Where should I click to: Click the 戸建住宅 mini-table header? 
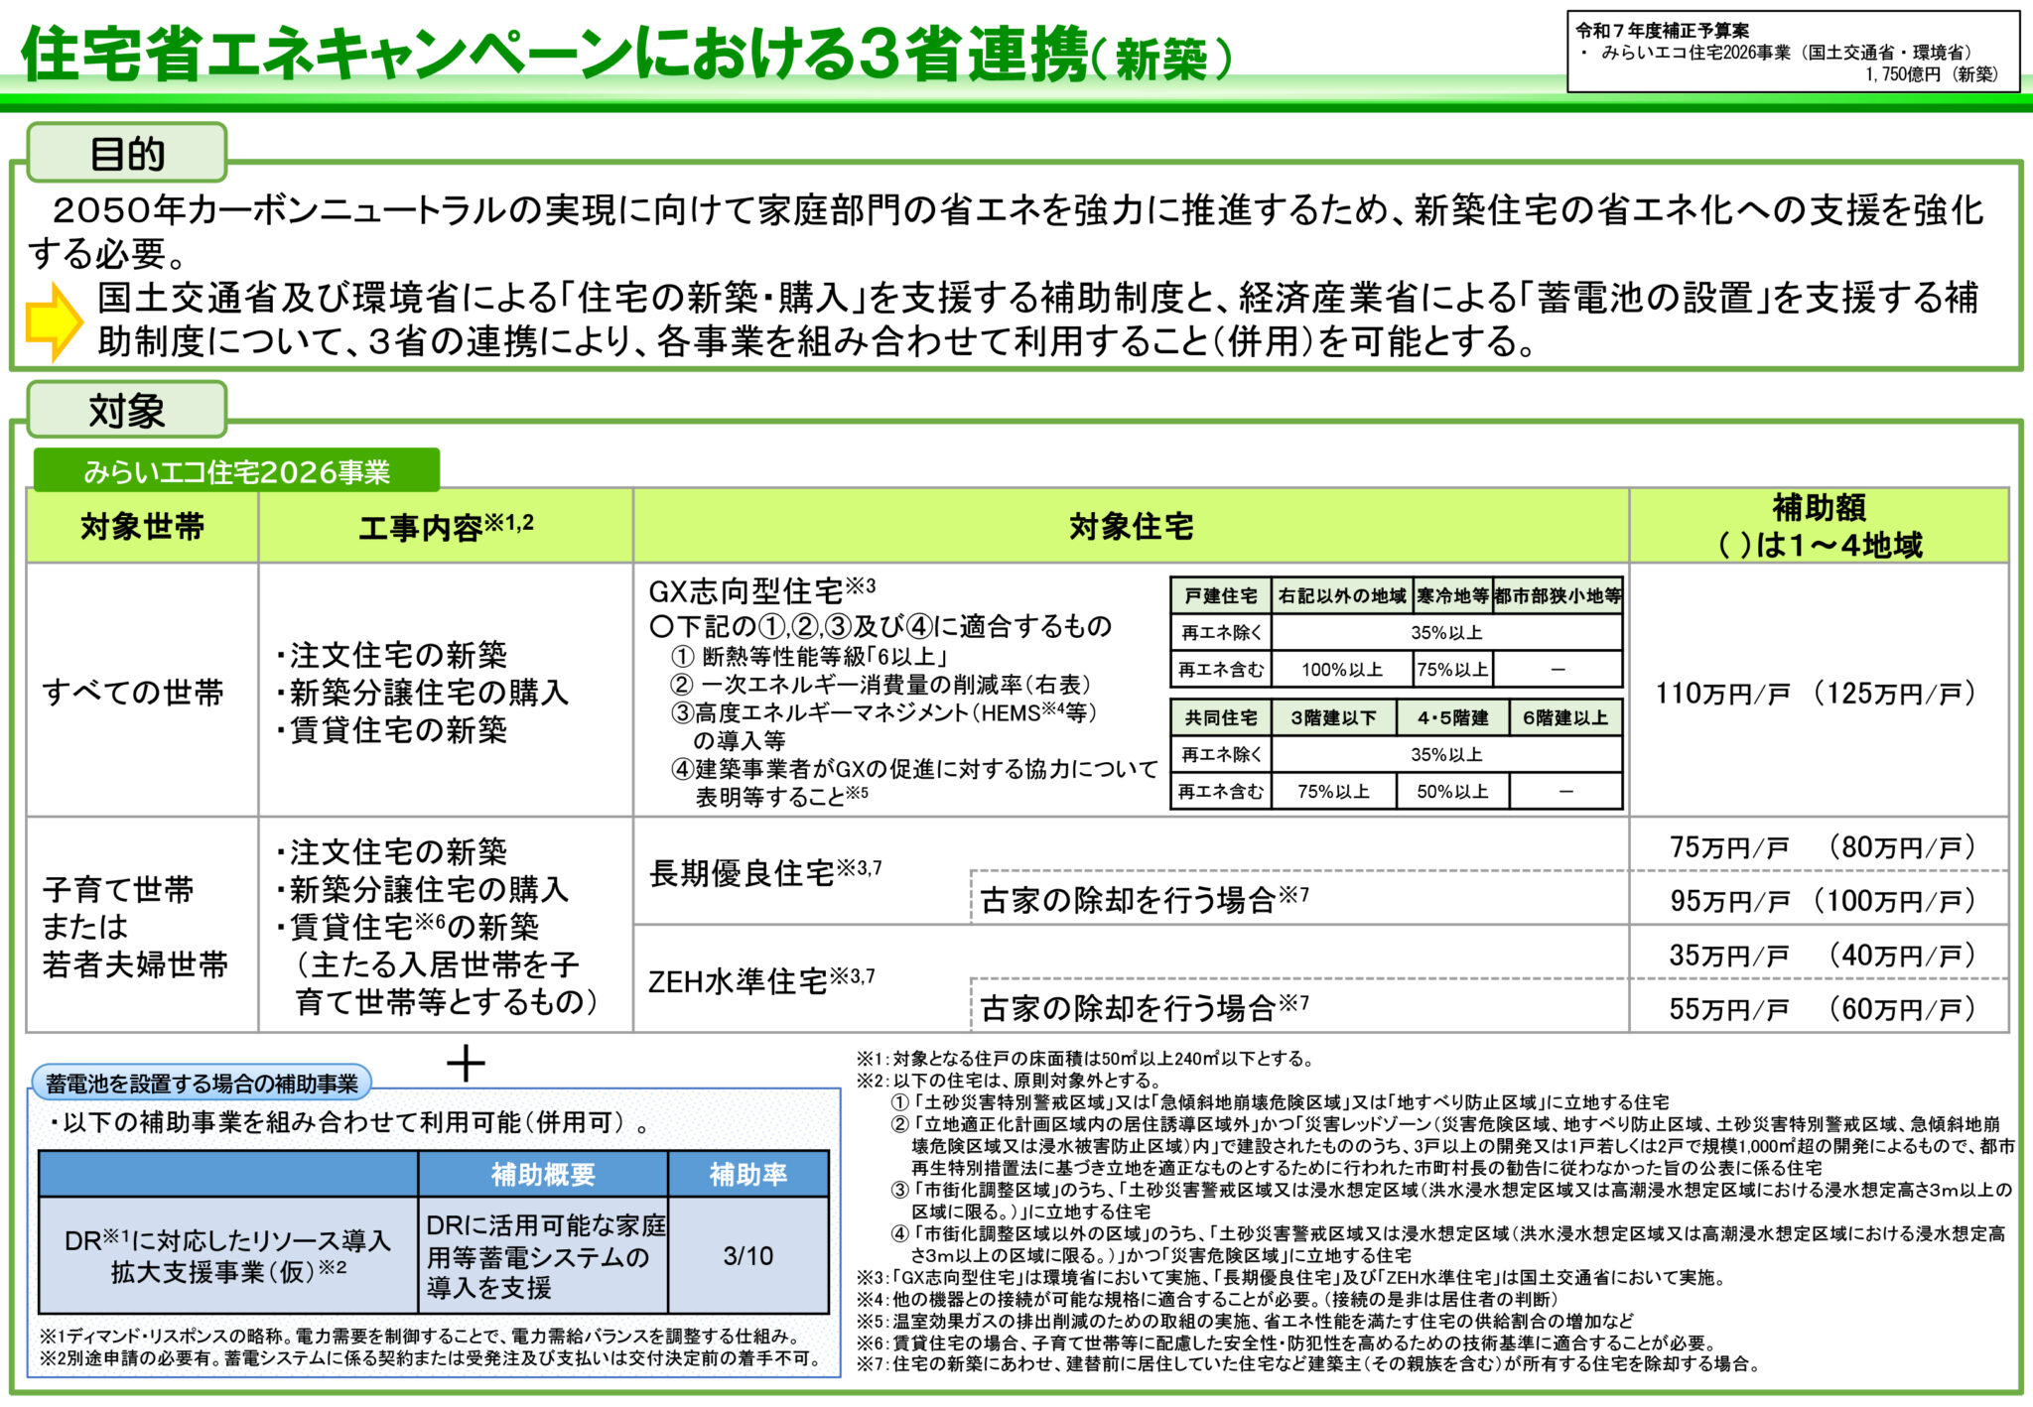coord(1220,595)
